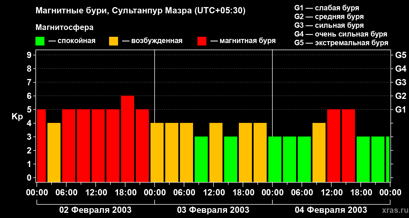Click the '— спокойная' legend label
The image size is (409, 218).
(x=72, y=41)
